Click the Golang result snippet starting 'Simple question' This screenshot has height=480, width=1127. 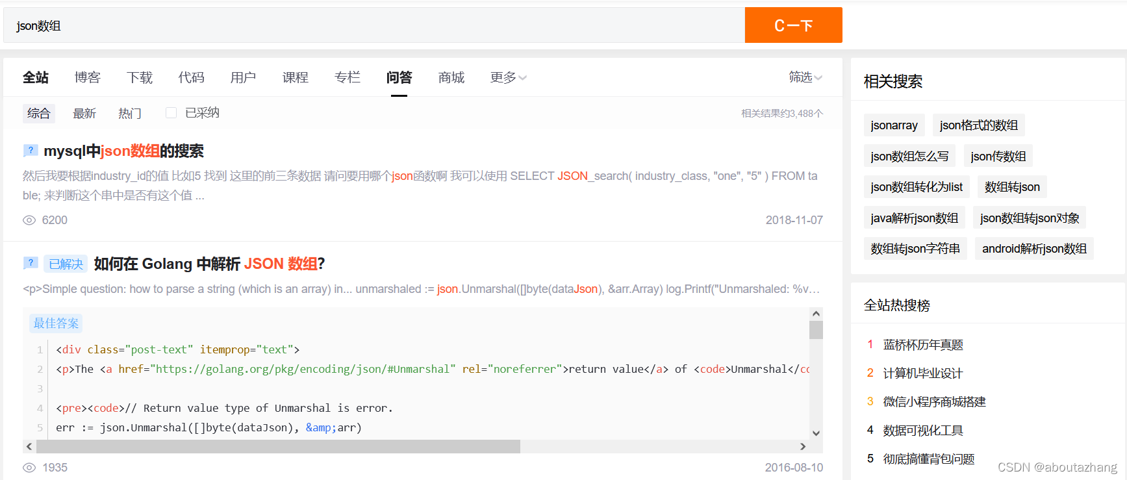(421, 289)
